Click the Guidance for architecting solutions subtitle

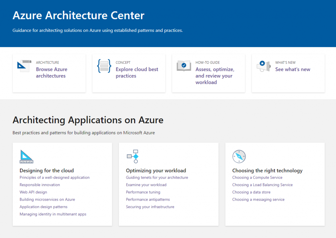97,30
